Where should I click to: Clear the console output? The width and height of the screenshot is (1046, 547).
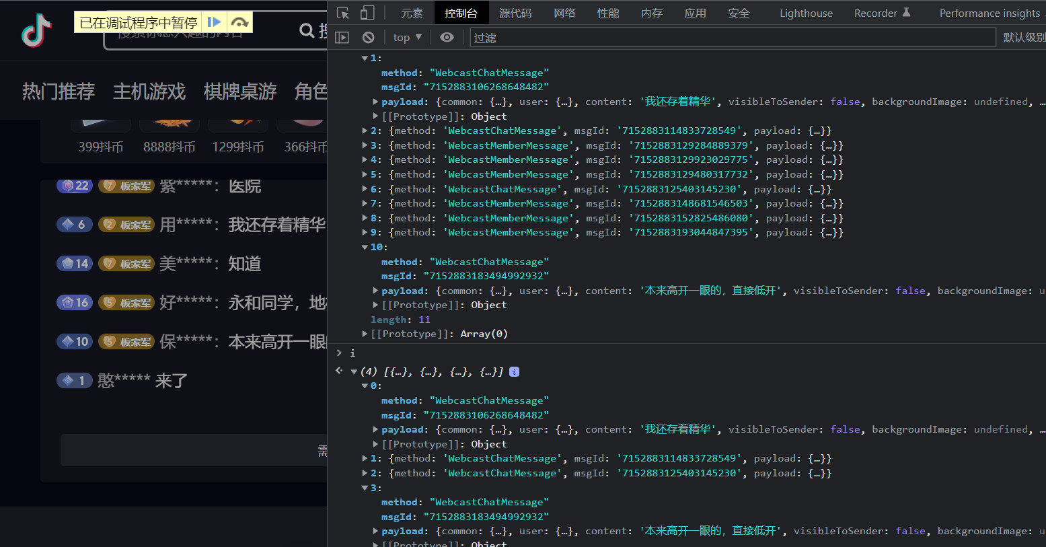[369, 38]
